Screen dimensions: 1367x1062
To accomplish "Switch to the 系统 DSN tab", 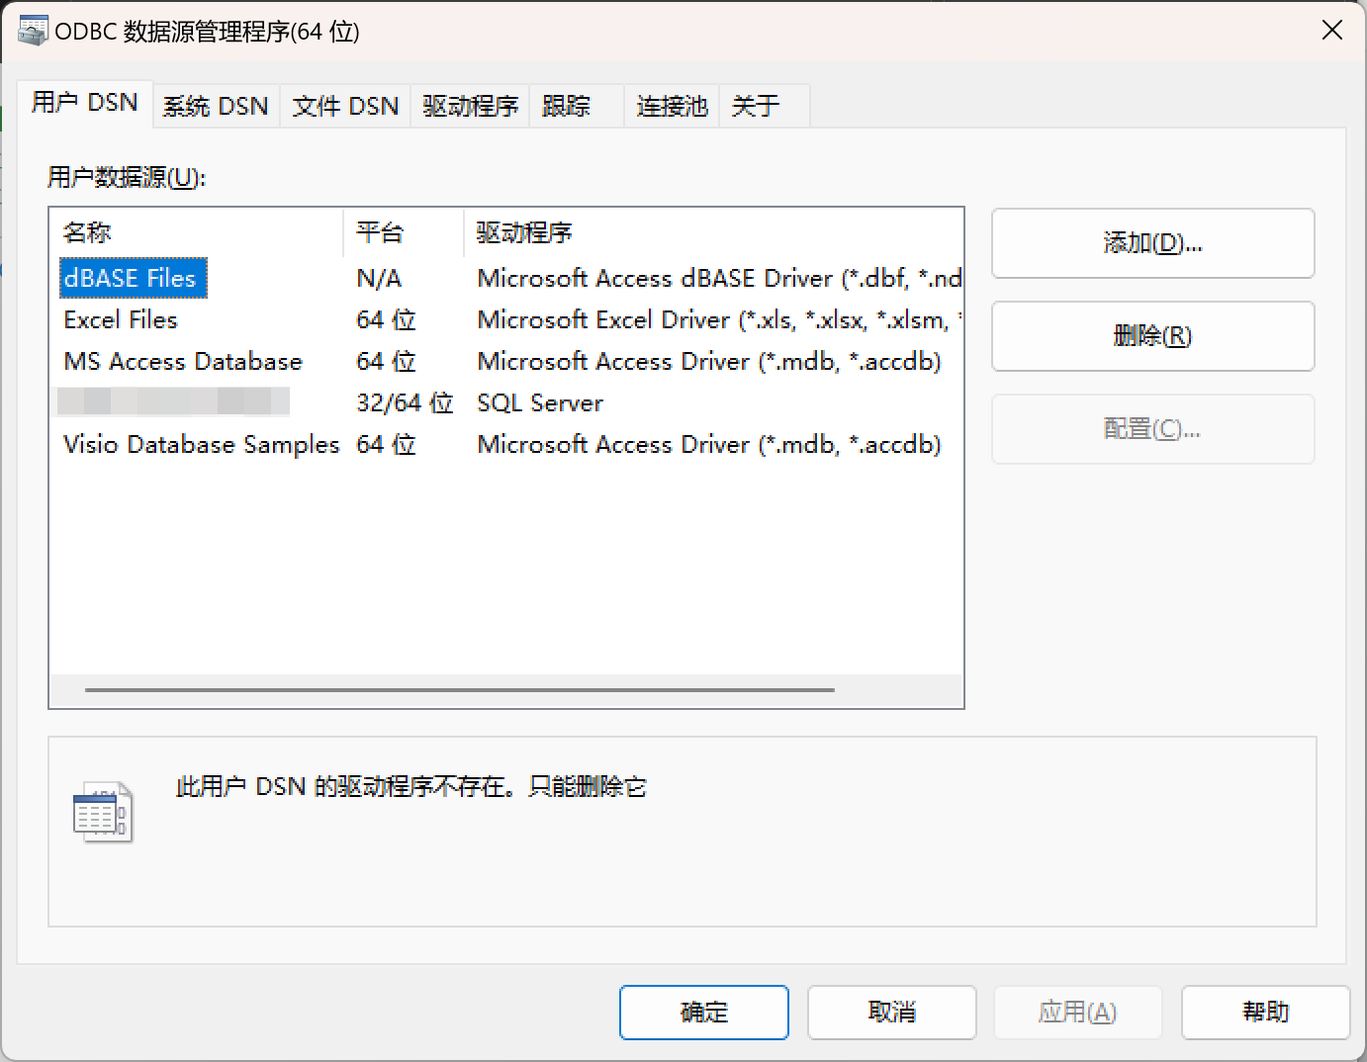I will (216, 106).
